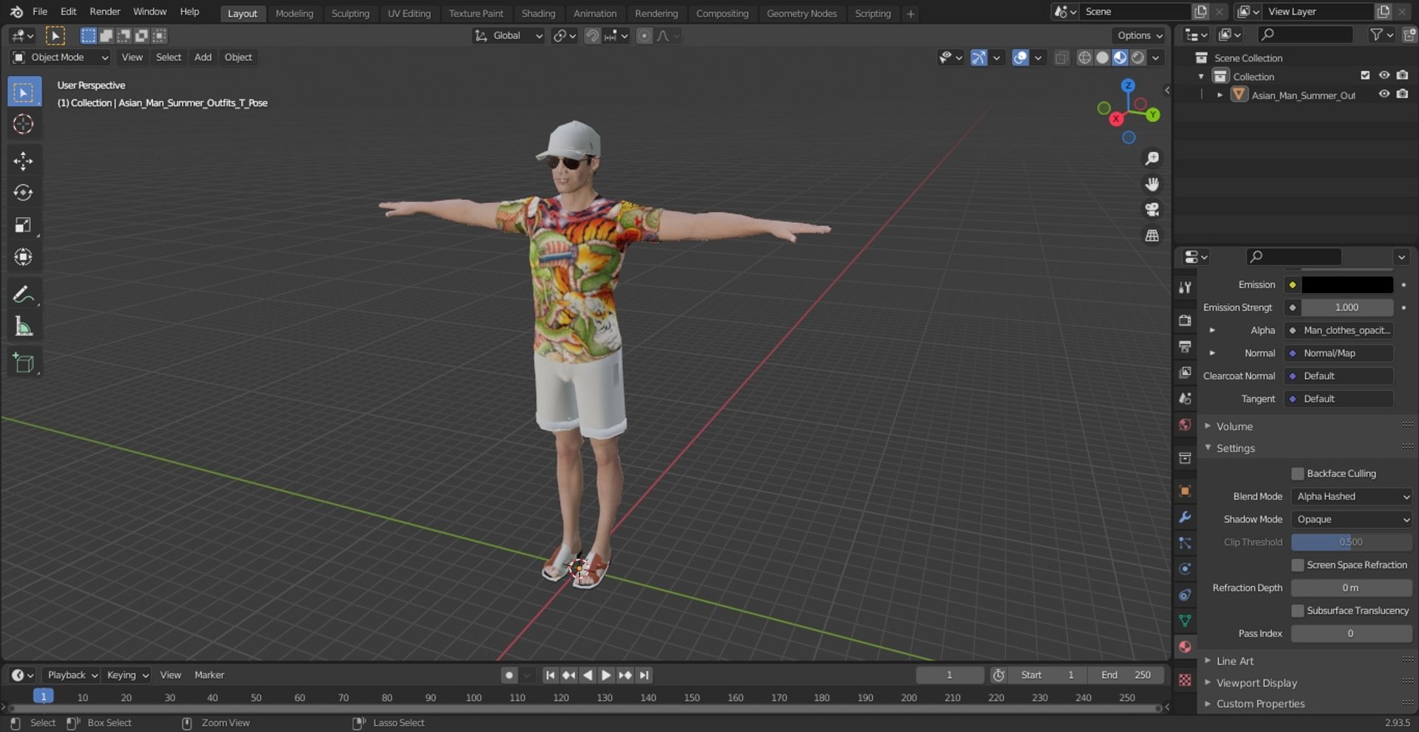This screenshot has width=1419, height=732.
Task: Open the viewport Add menu
Action: (x=203, y=57)
